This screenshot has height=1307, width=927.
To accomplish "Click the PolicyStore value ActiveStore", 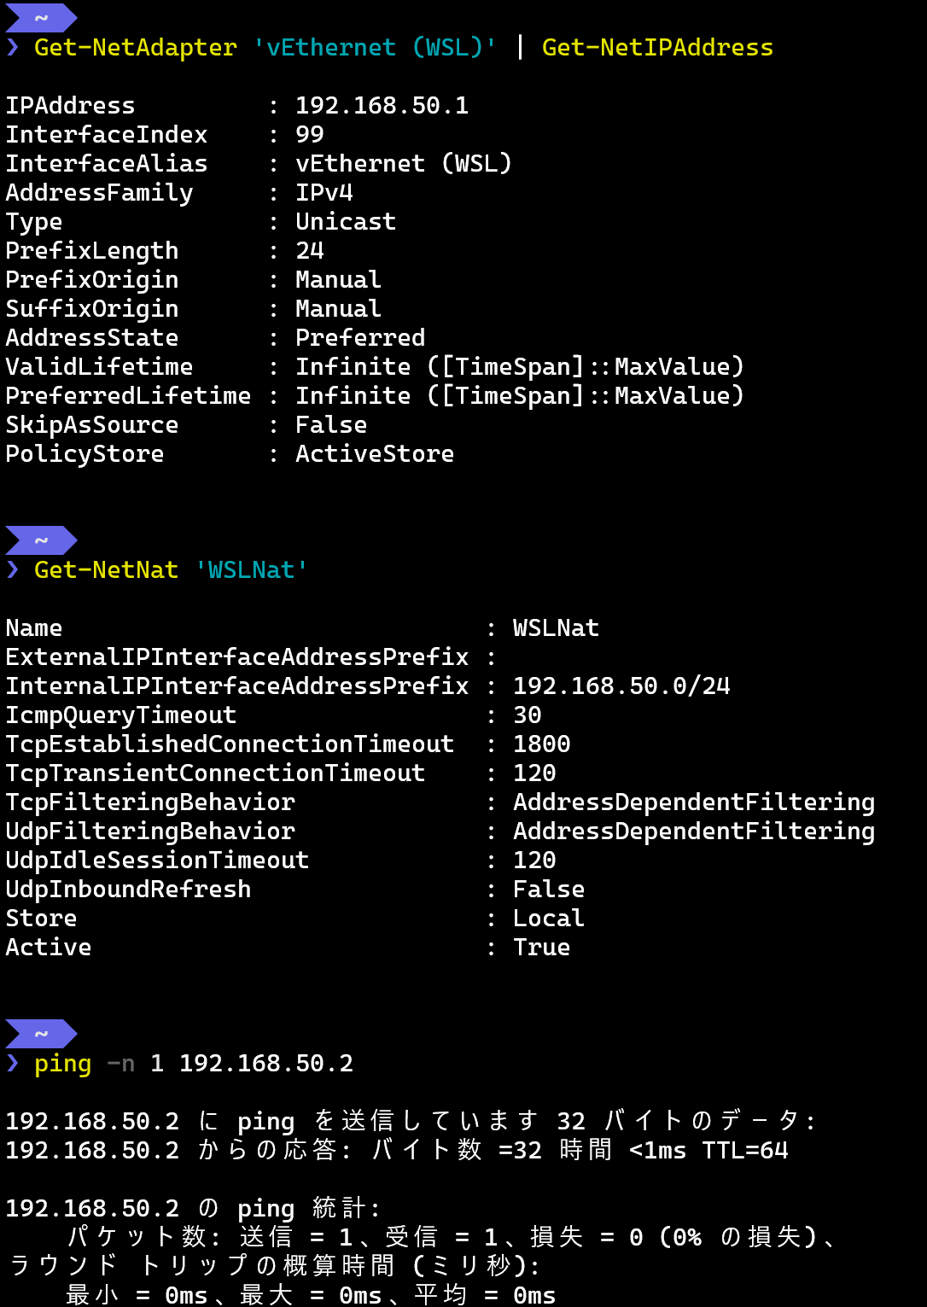I will pos(375,453).
